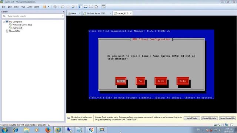Click the message log status bar icon
The image size is (237, 133).
[232, 125]
